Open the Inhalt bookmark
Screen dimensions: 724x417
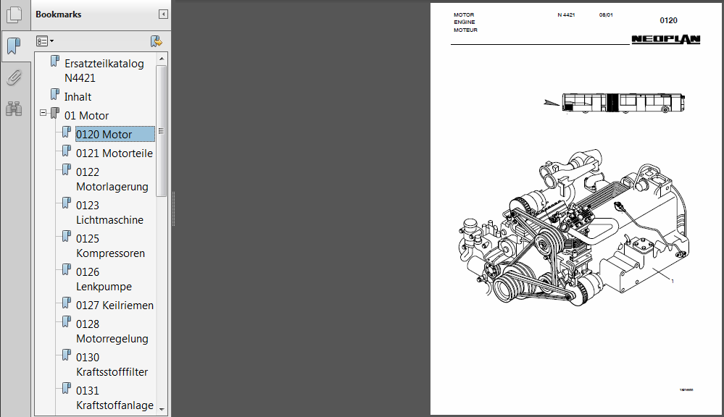[x=78, y=97]
